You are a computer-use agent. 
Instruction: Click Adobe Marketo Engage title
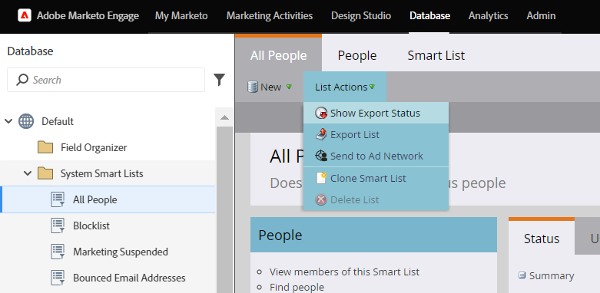point(88,15)
